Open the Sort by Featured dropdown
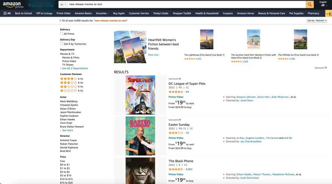The height and width of the screenshot is (184, 332). coord(317,20)
